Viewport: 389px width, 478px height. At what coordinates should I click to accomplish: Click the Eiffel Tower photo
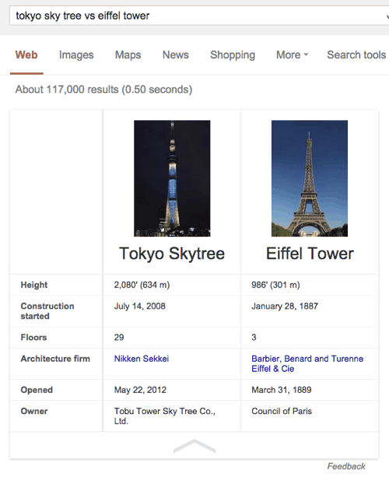pyautogui.click(x=310, y=179)
